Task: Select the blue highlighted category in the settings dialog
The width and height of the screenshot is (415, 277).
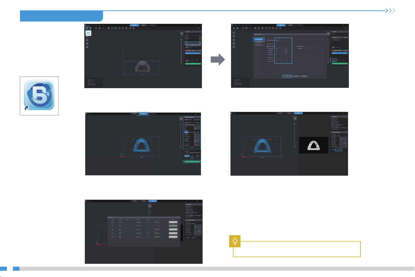Action: [x=259, y=39]
